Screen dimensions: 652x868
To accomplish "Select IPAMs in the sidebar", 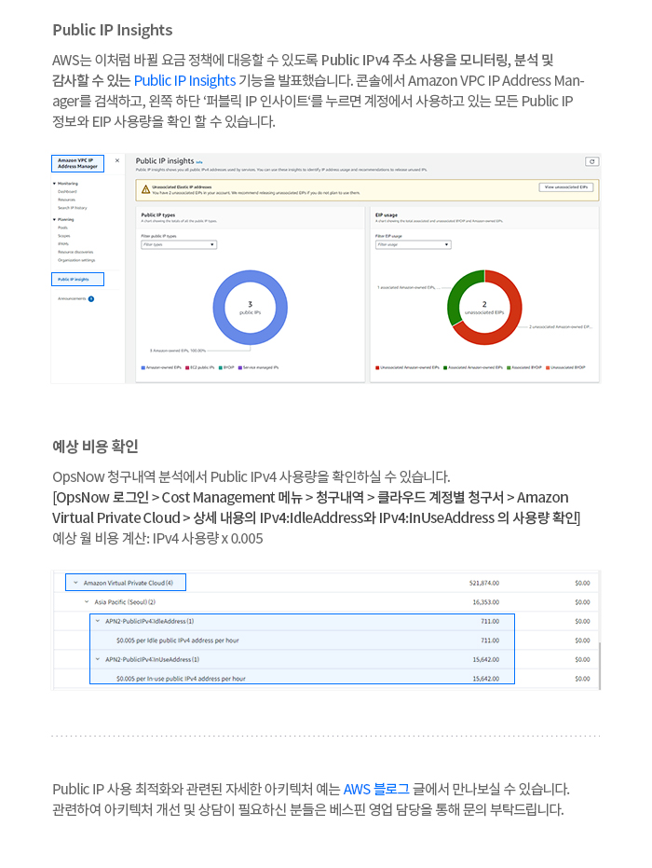I will tap(63, 243).
